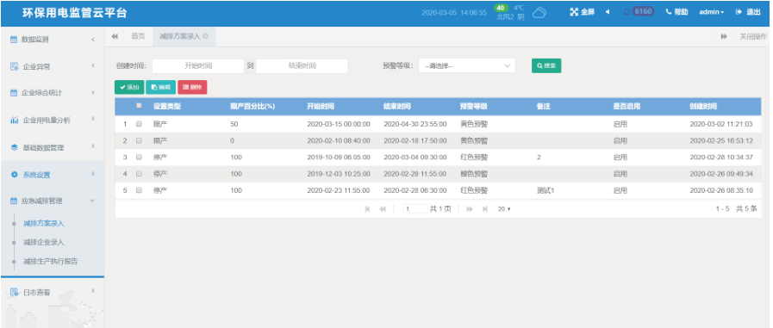Click the weather cloud icon
This screenshot has width=773, height=328.
pos(539,13)
